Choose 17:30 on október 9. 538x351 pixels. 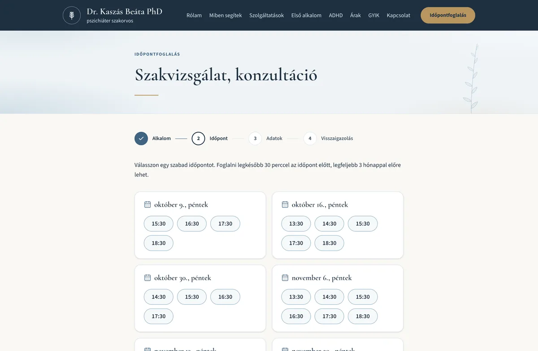pos(225,224)
